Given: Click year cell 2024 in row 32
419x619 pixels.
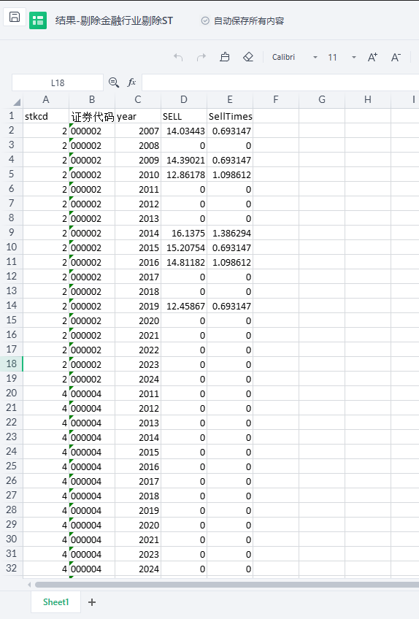Looking at the screenshot, I should coord(137,569).
